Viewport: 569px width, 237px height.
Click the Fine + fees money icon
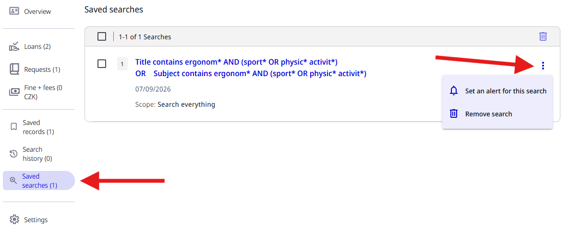coord(14,92)
